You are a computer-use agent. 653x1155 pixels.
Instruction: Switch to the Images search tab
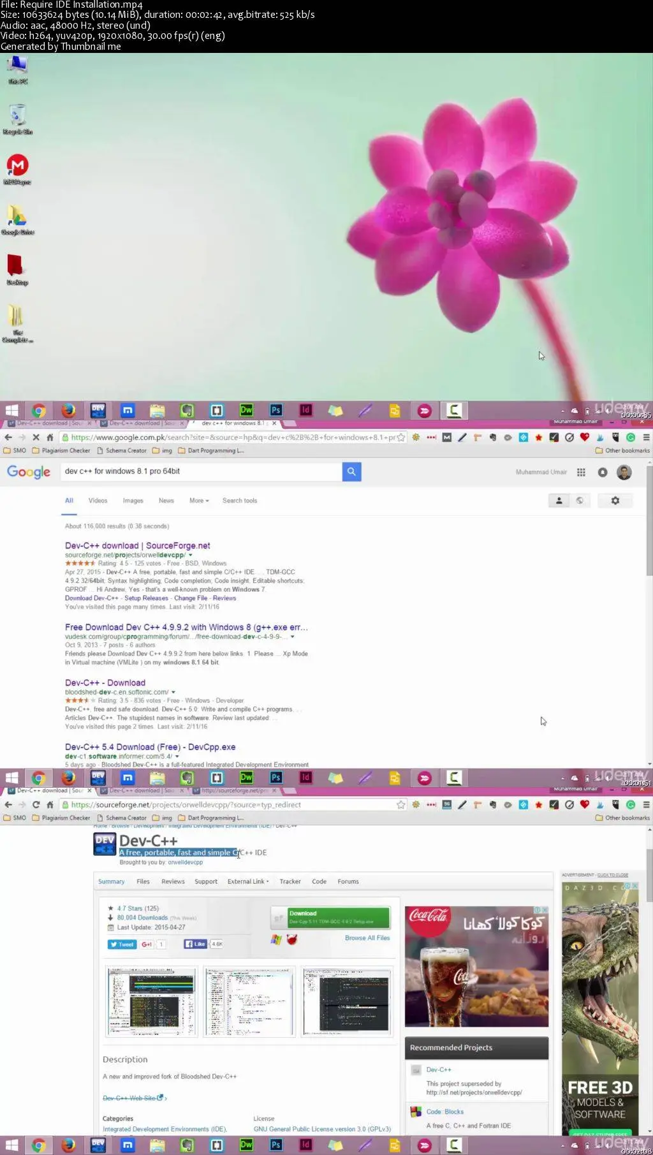point(133,501)
